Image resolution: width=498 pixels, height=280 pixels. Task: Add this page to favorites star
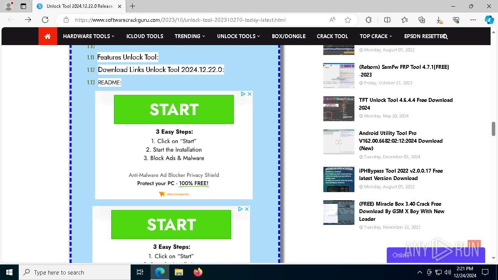(x=348, y=20)
